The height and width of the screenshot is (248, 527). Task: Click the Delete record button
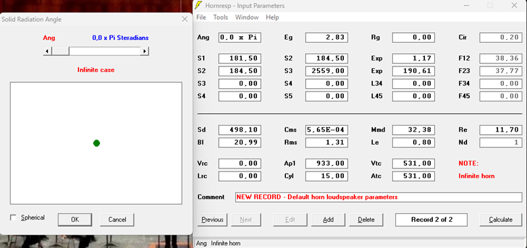[x=366, y=220]
